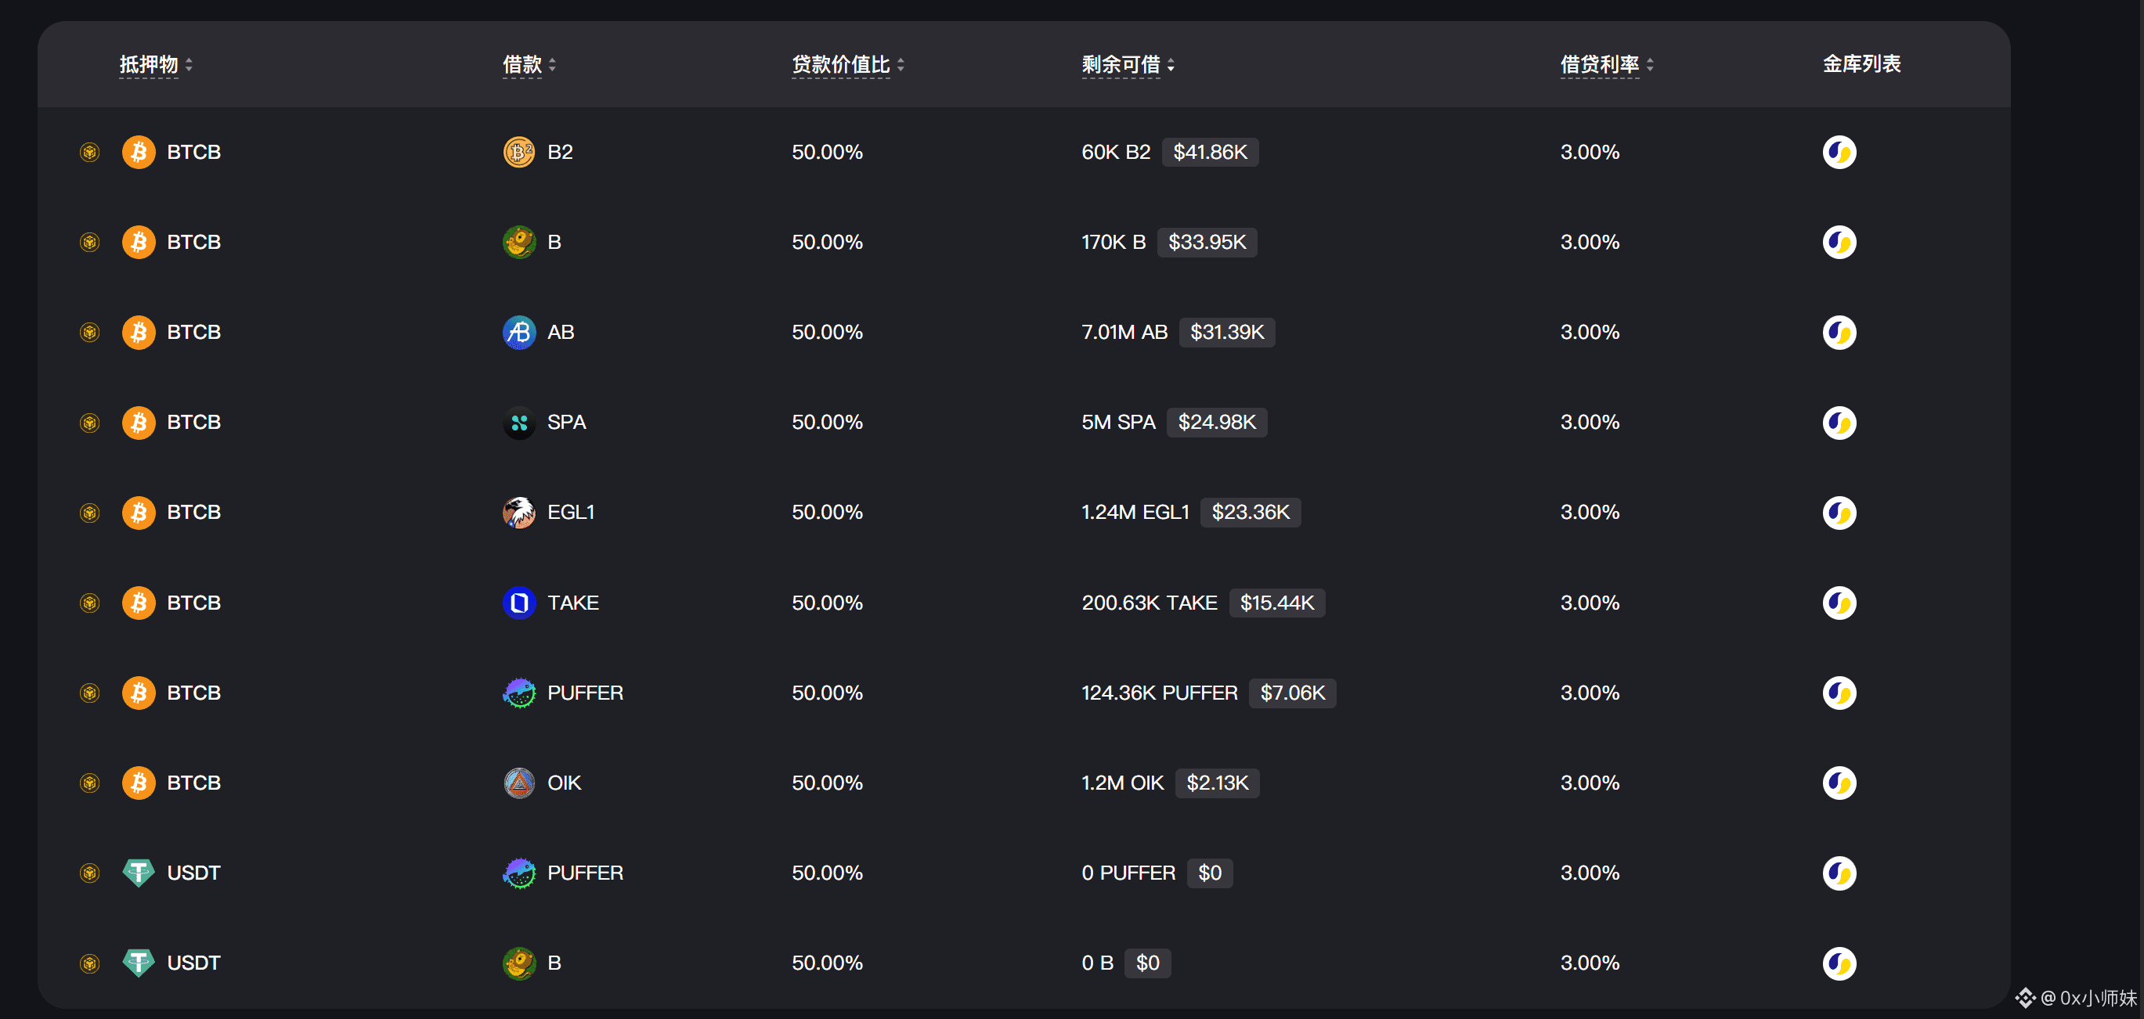Open vault icon in the BTCB/B2 row

point(1839,153)
